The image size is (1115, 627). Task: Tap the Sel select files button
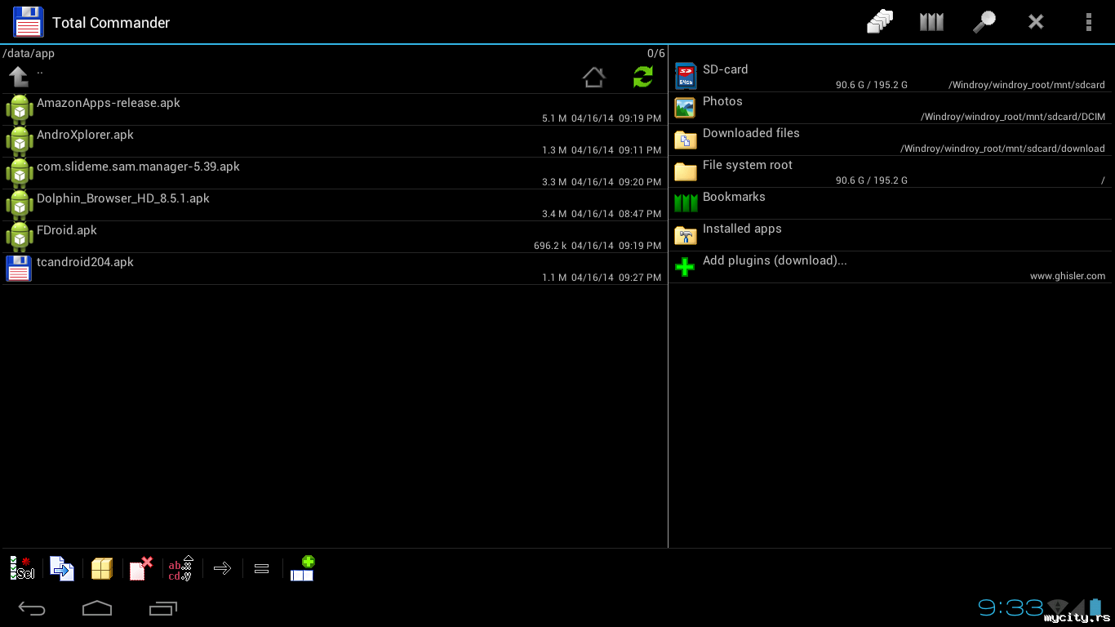[22, 568]
